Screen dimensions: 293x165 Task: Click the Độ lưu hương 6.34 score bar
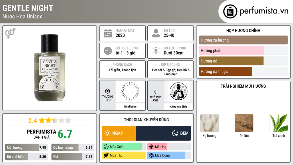pos(73,148)
